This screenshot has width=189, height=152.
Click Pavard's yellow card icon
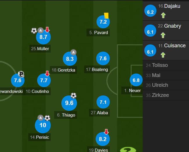coord(106,15)
